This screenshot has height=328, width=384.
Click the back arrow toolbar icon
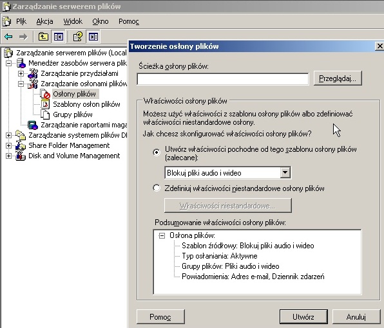coord(8,37)
